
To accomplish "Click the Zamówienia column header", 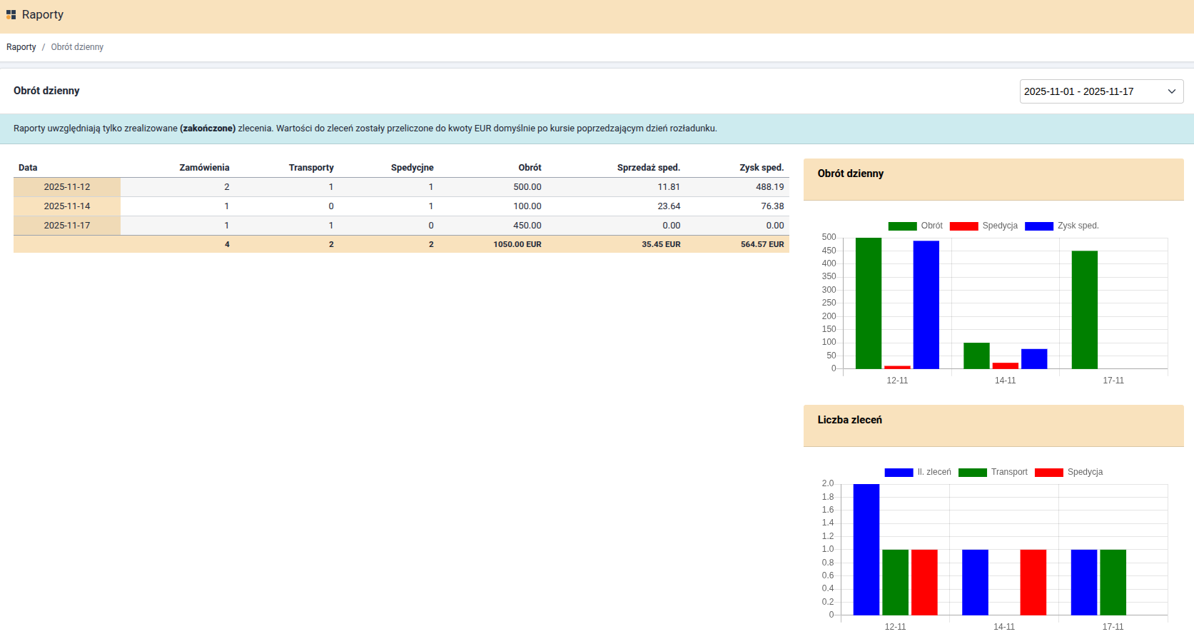I will (204, 168).
